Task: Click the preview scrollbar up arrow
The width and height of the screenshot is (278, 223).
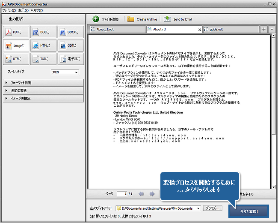Action: (273, 36)
